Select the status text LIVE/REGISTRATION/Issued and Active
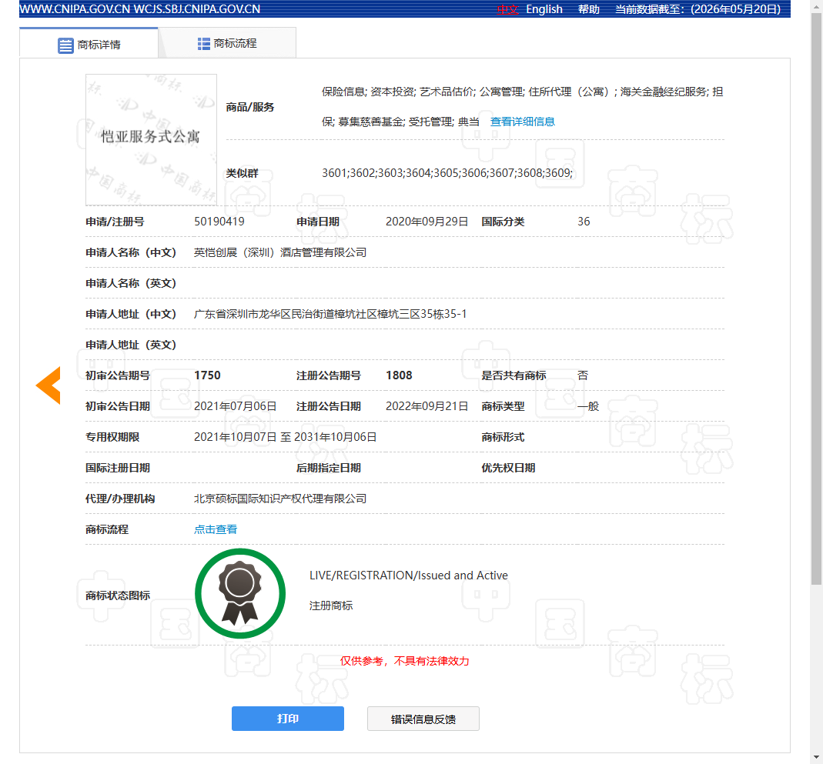The height and width of the screenshot is (764, 823). tap(408, 576)
